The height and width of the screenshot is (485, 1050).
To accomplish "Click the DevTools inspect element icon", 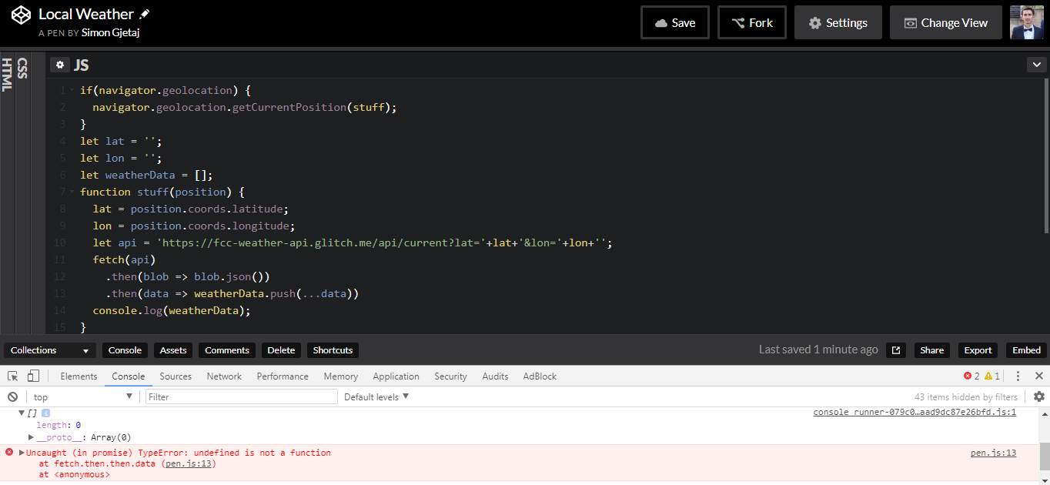I will click(x=13, y=376).
